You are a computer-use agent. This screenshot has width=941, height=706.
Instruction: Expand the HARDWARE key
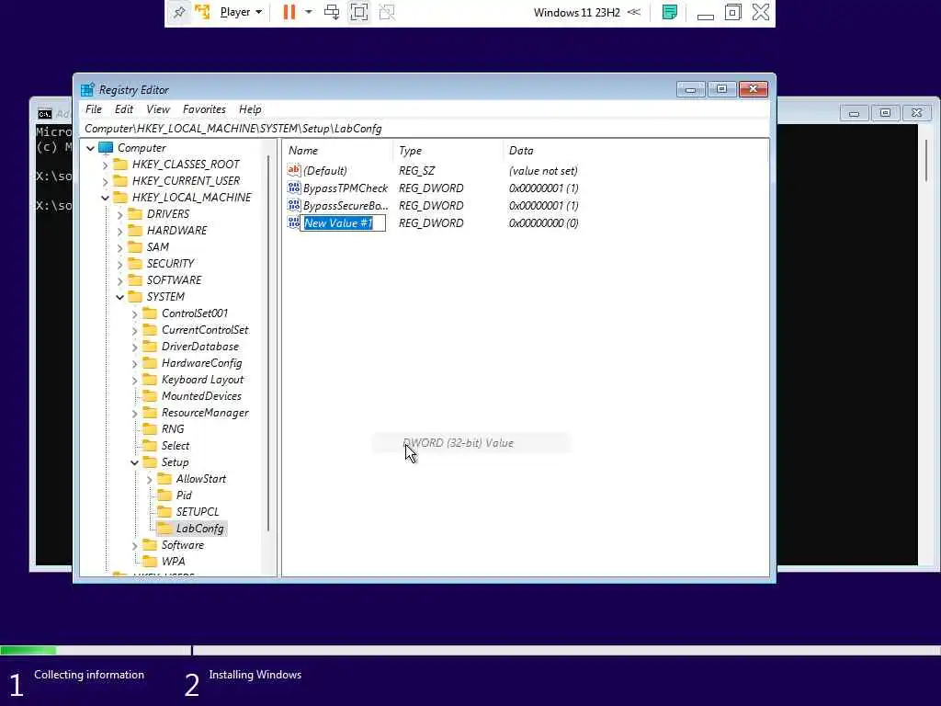point(120,231)
